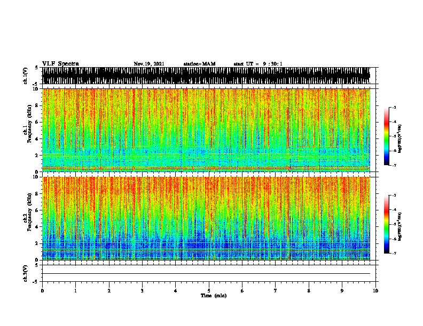
Task: Click the ch.2 spectrogram color bar
Action: tap(387, 224)
